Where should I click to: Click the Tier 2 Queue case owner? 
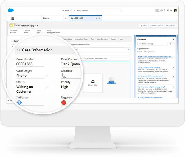pyautogui.click(x=71, y=64)
